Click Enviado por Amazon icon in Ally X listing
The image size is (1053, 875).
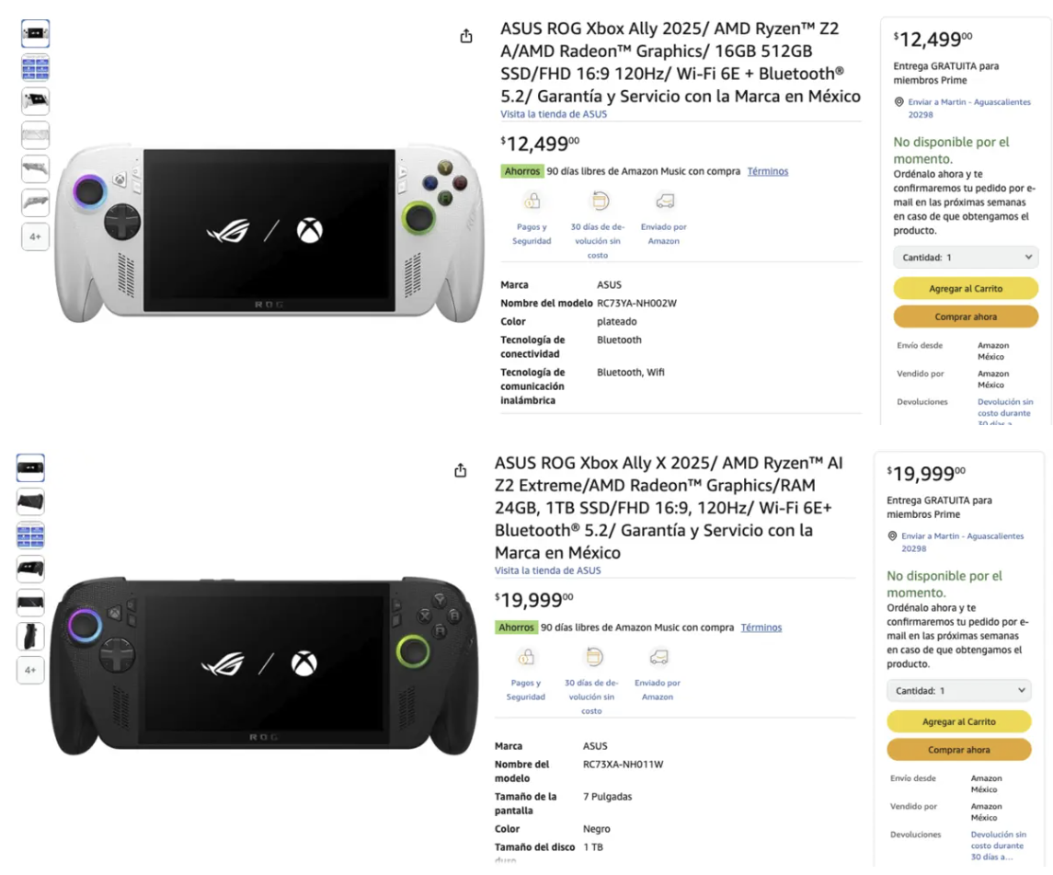pos(658,657)
